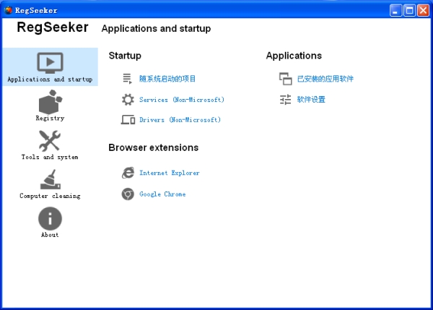Click the Drivers devices icon
Screen dimensions: 433x310
[128, 120]
